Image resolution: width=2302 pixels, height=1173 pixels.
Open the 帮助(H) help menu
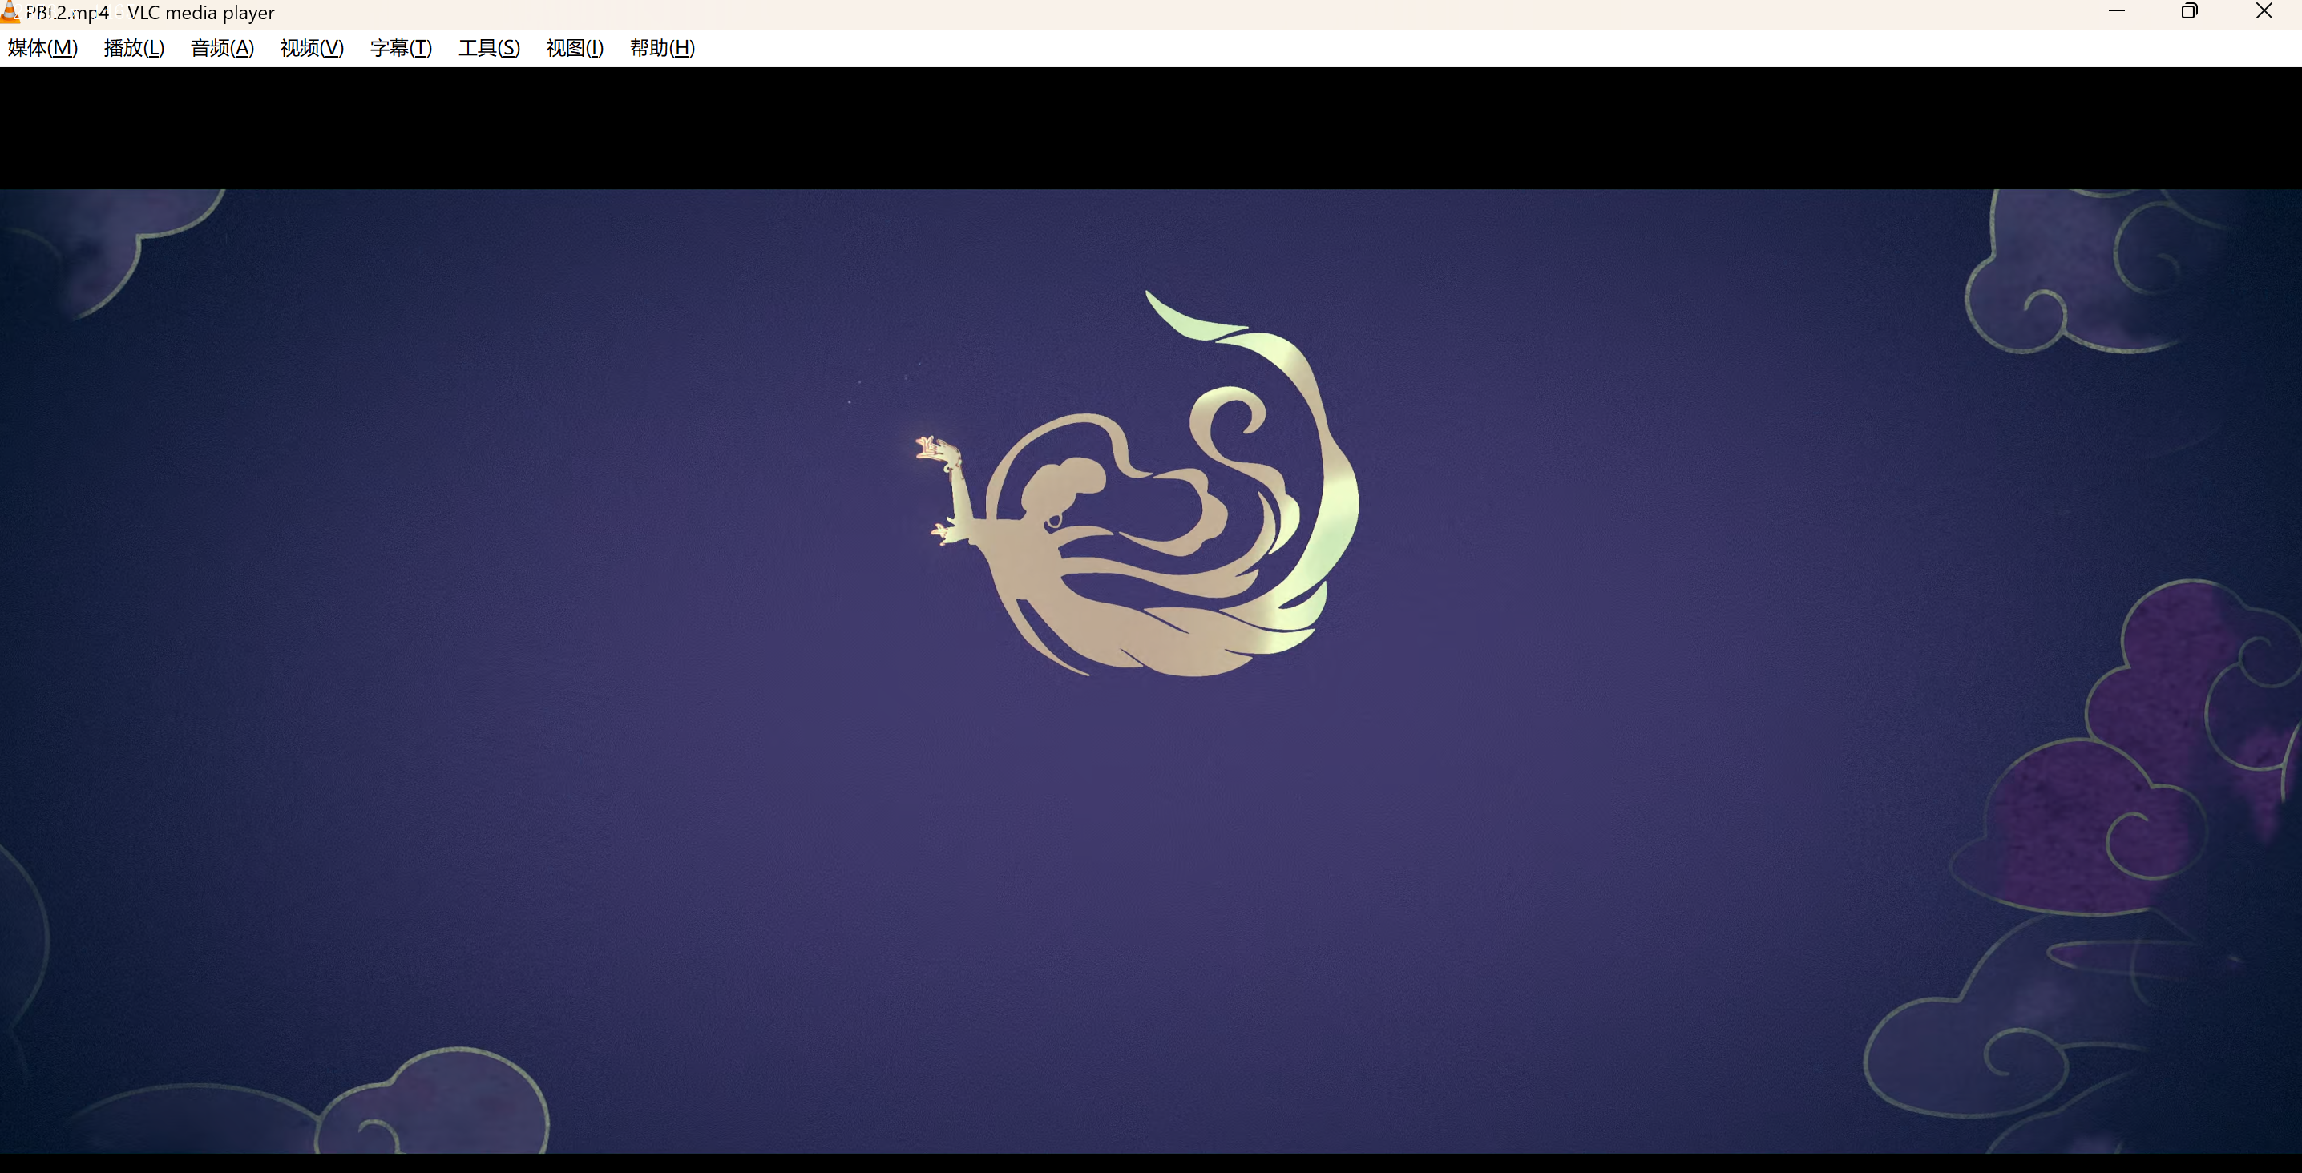[662, 48]
